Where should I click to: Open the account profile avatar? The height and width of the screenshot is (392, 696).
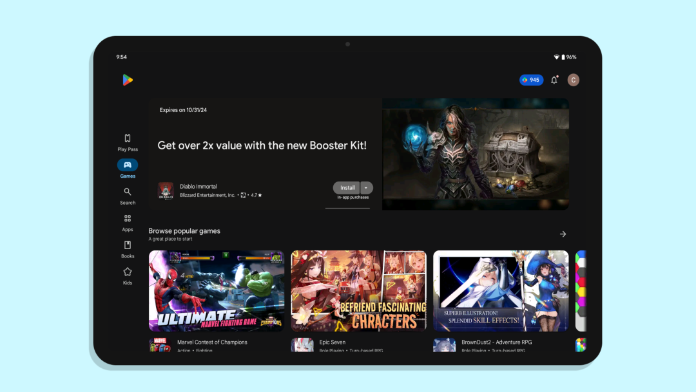click(573, 80)
